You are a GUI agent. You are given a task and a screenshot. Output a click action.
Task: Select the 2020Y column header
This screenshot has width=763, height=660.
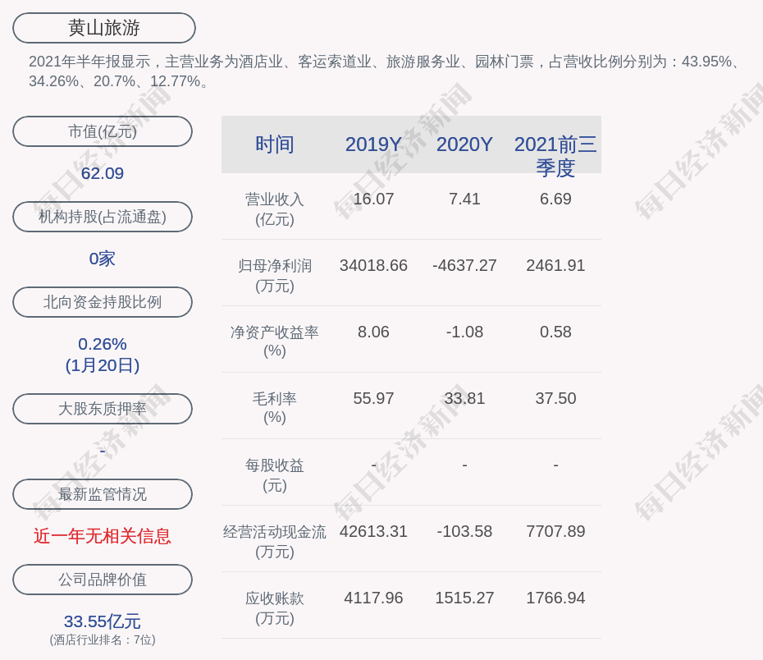click(464, 144)
